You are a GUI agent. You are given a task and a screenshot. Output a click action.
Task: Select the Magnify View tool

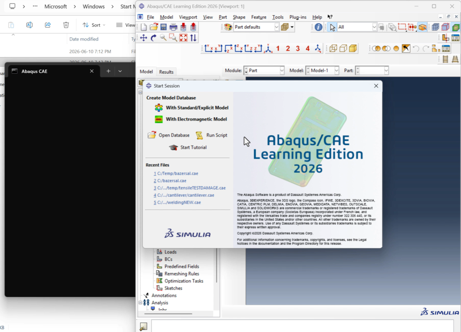tap(163, 38)
